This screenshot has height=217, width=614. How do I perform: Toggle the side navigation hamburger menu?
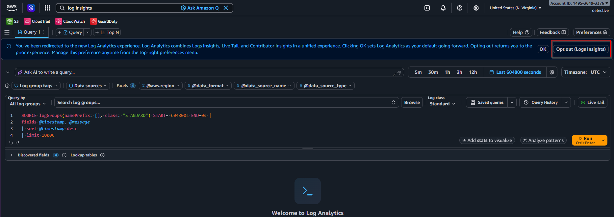(x=7, y=32)
